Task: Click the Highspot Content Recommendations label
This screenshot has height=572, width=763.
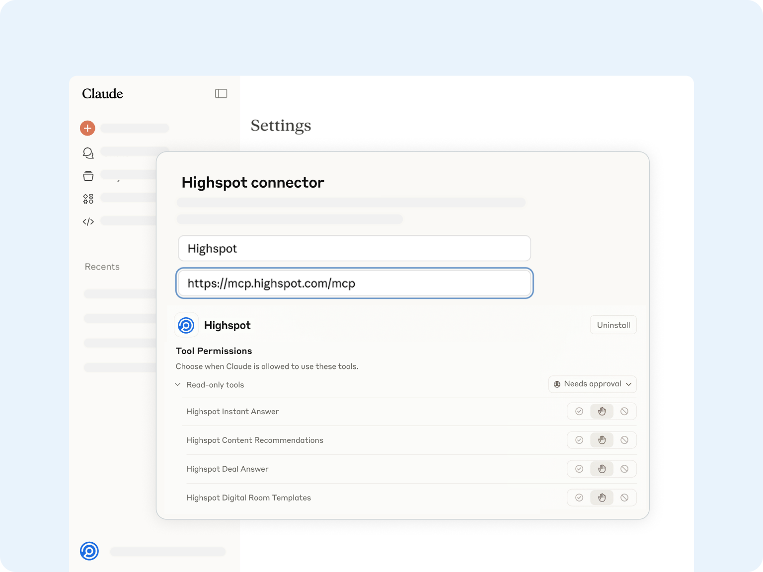Action: pyautogui.click(x=255, y=440)
